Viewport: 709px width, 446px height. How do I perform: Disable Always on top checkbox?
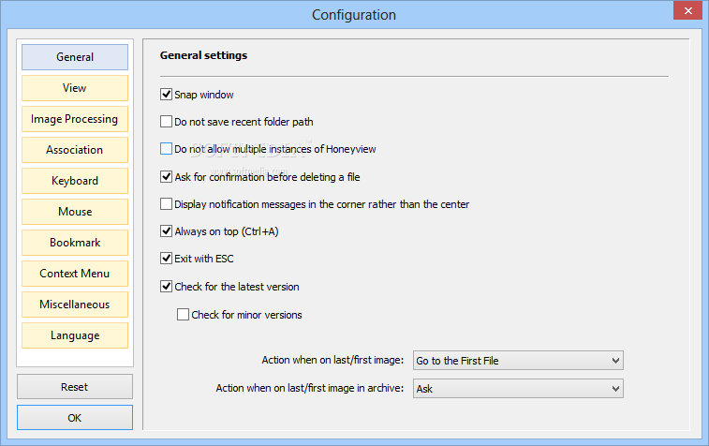(x=167, y=231)
